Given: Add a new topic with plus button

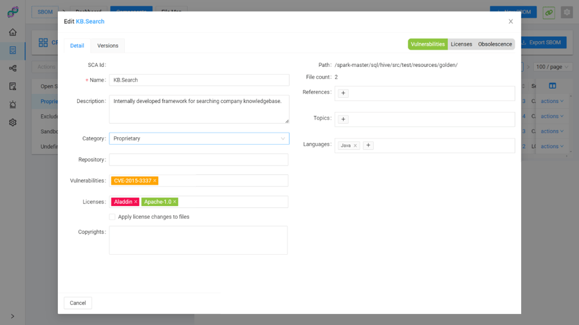Looking at the screenshot, I should tap(344, 119).
